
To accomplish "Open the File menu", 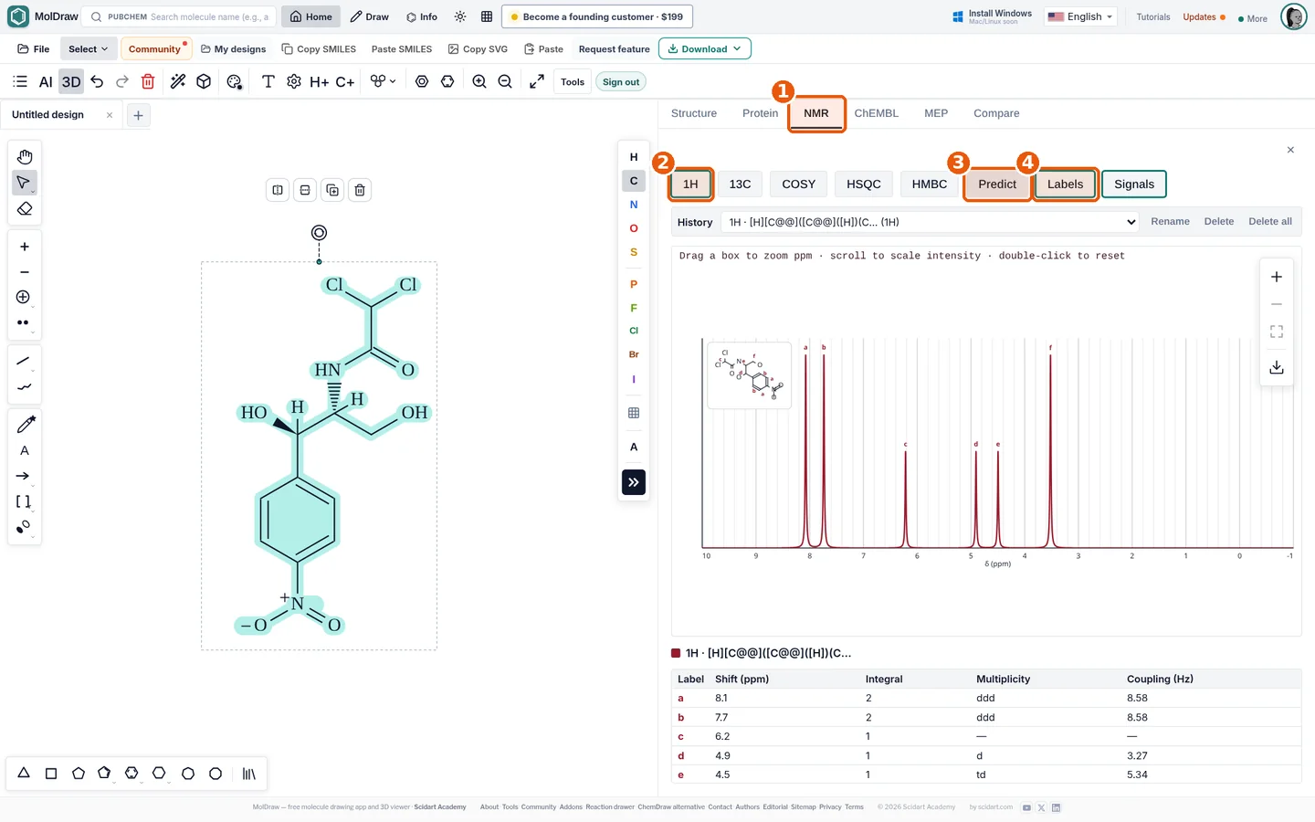I will pyautogui.click(x=34, y=48).
